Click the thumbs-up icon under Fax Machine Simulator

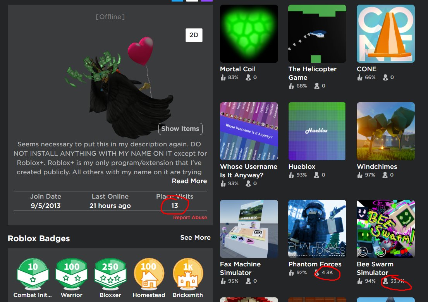(223, 281)
